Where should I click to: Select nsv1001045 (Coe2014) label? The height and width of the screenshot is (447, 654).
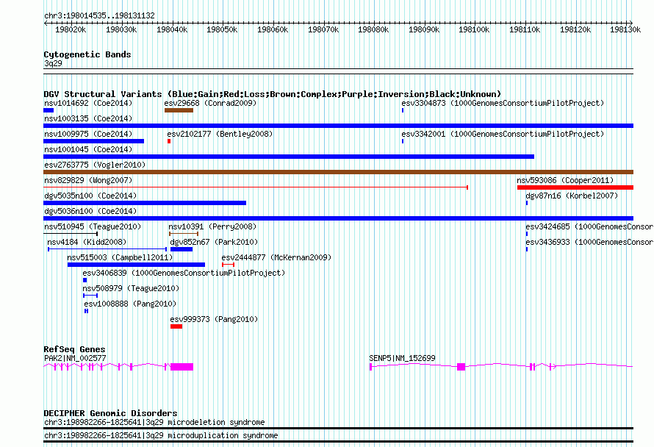pos(88,149)
